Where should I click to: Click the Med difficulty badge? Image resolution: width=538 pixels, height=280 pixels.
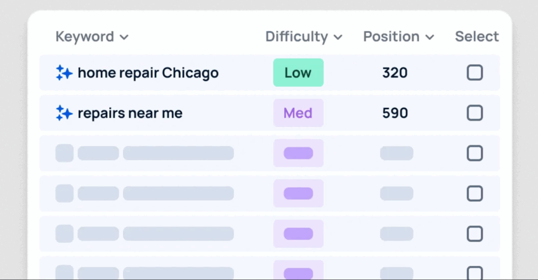click(x=298, y=113)
